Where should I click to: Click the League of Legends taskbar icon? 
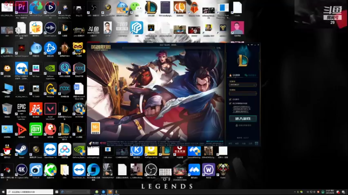click(117, 192)
